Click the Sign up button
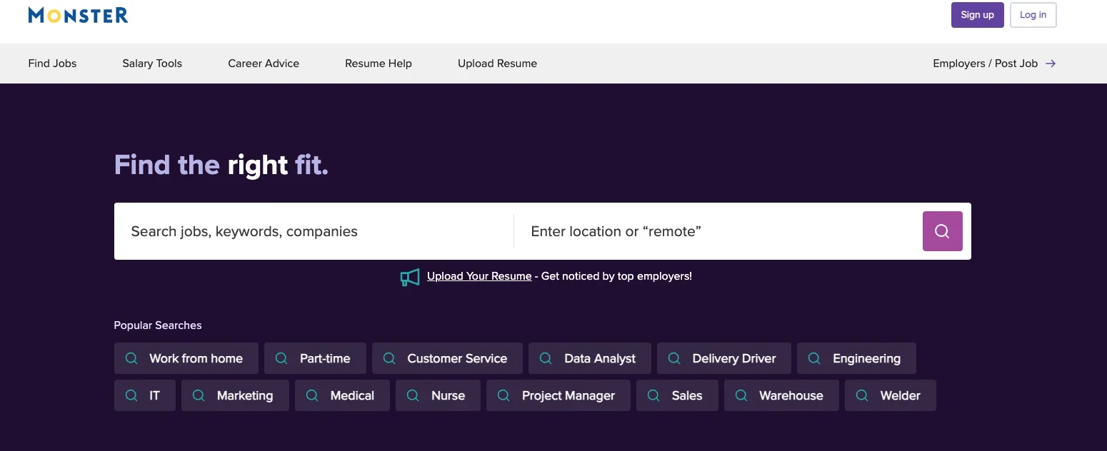This screenshot has height=451, width=1107. (x=977, y=14)
